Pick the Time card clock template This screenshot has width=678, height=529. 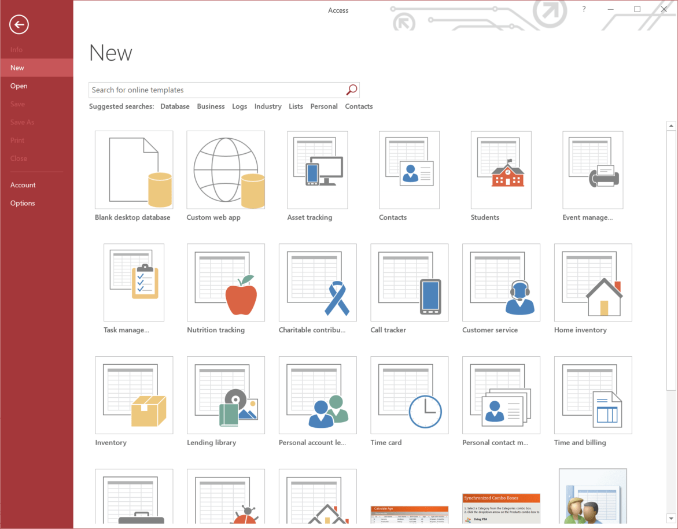point(410,395)
